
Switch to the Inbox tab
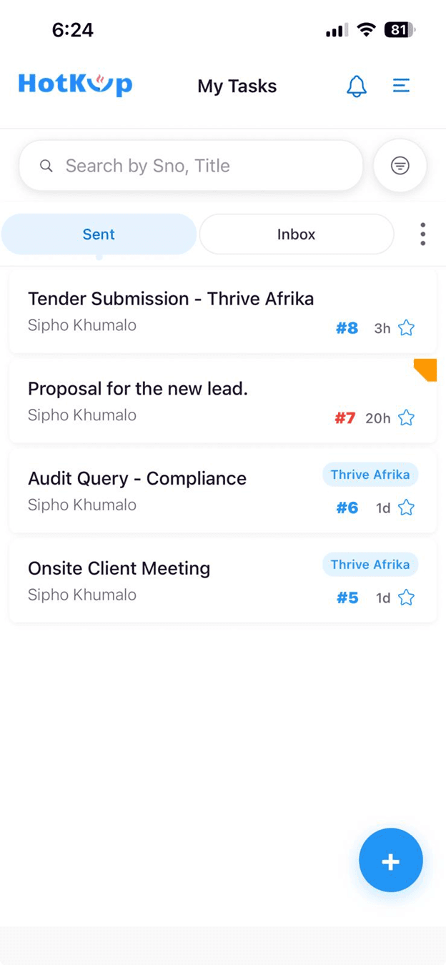297,234
